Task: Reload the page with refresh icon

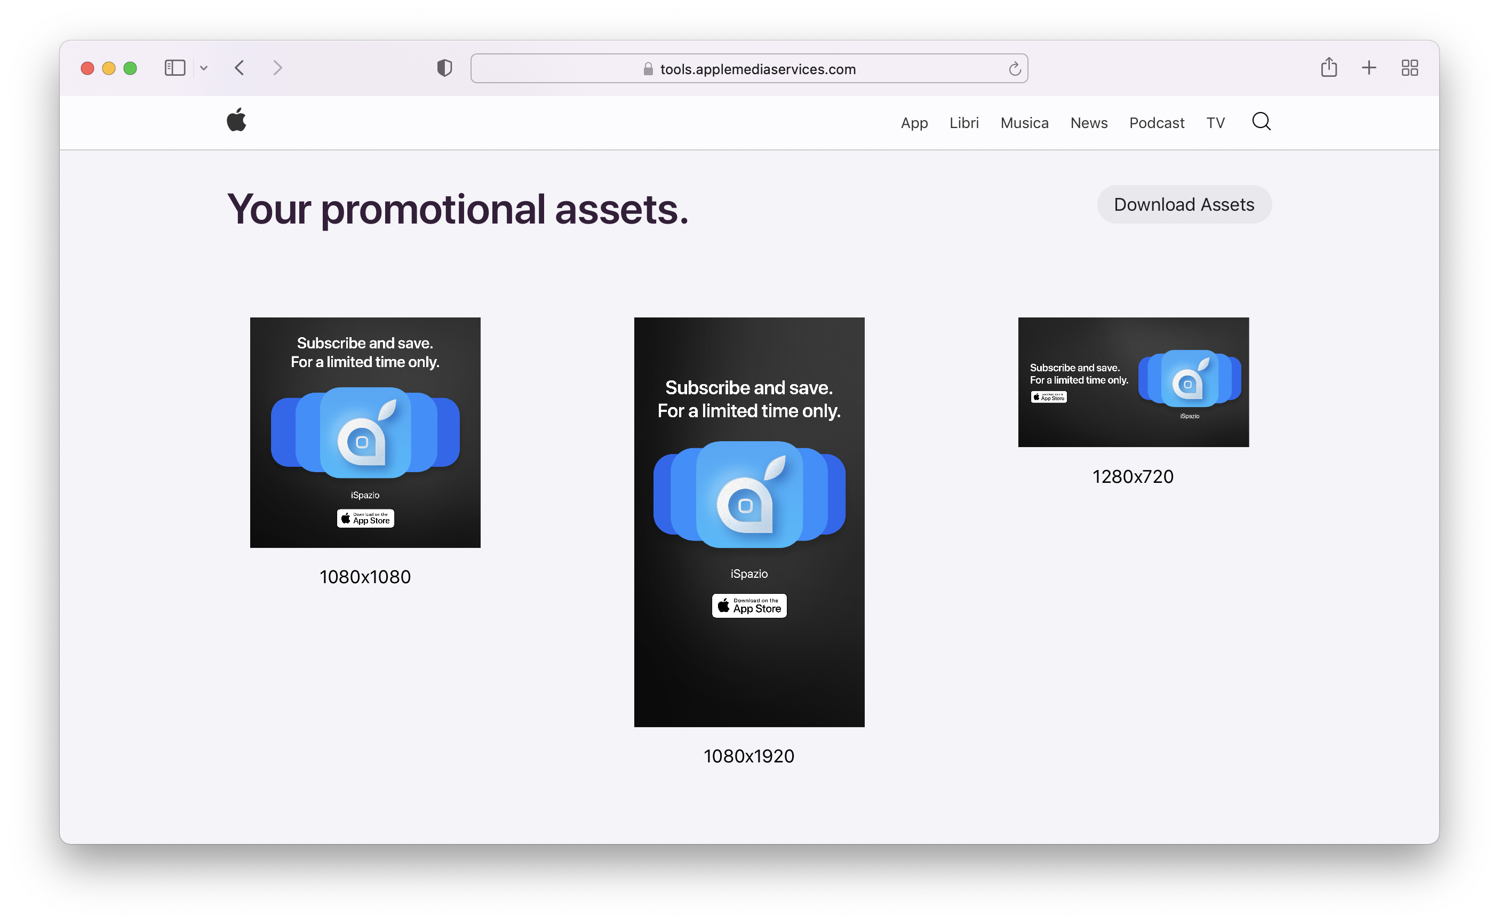Action: (x=1015, y=68)
